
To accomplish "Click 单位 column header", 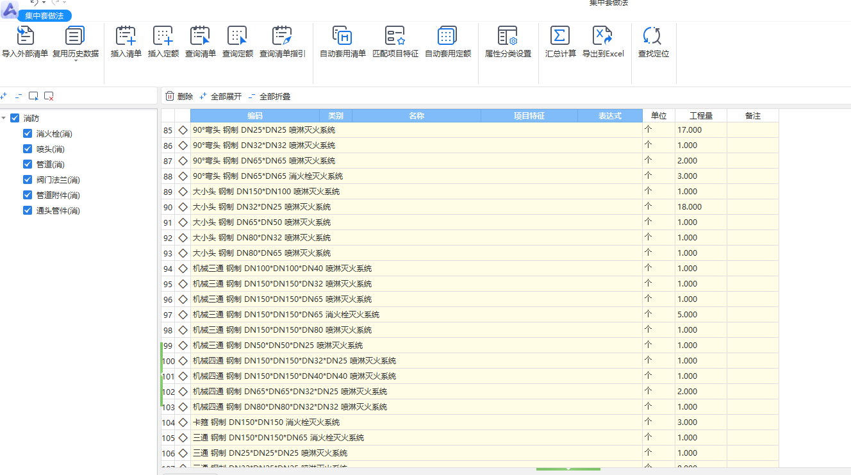I will (x=659, y=116).
